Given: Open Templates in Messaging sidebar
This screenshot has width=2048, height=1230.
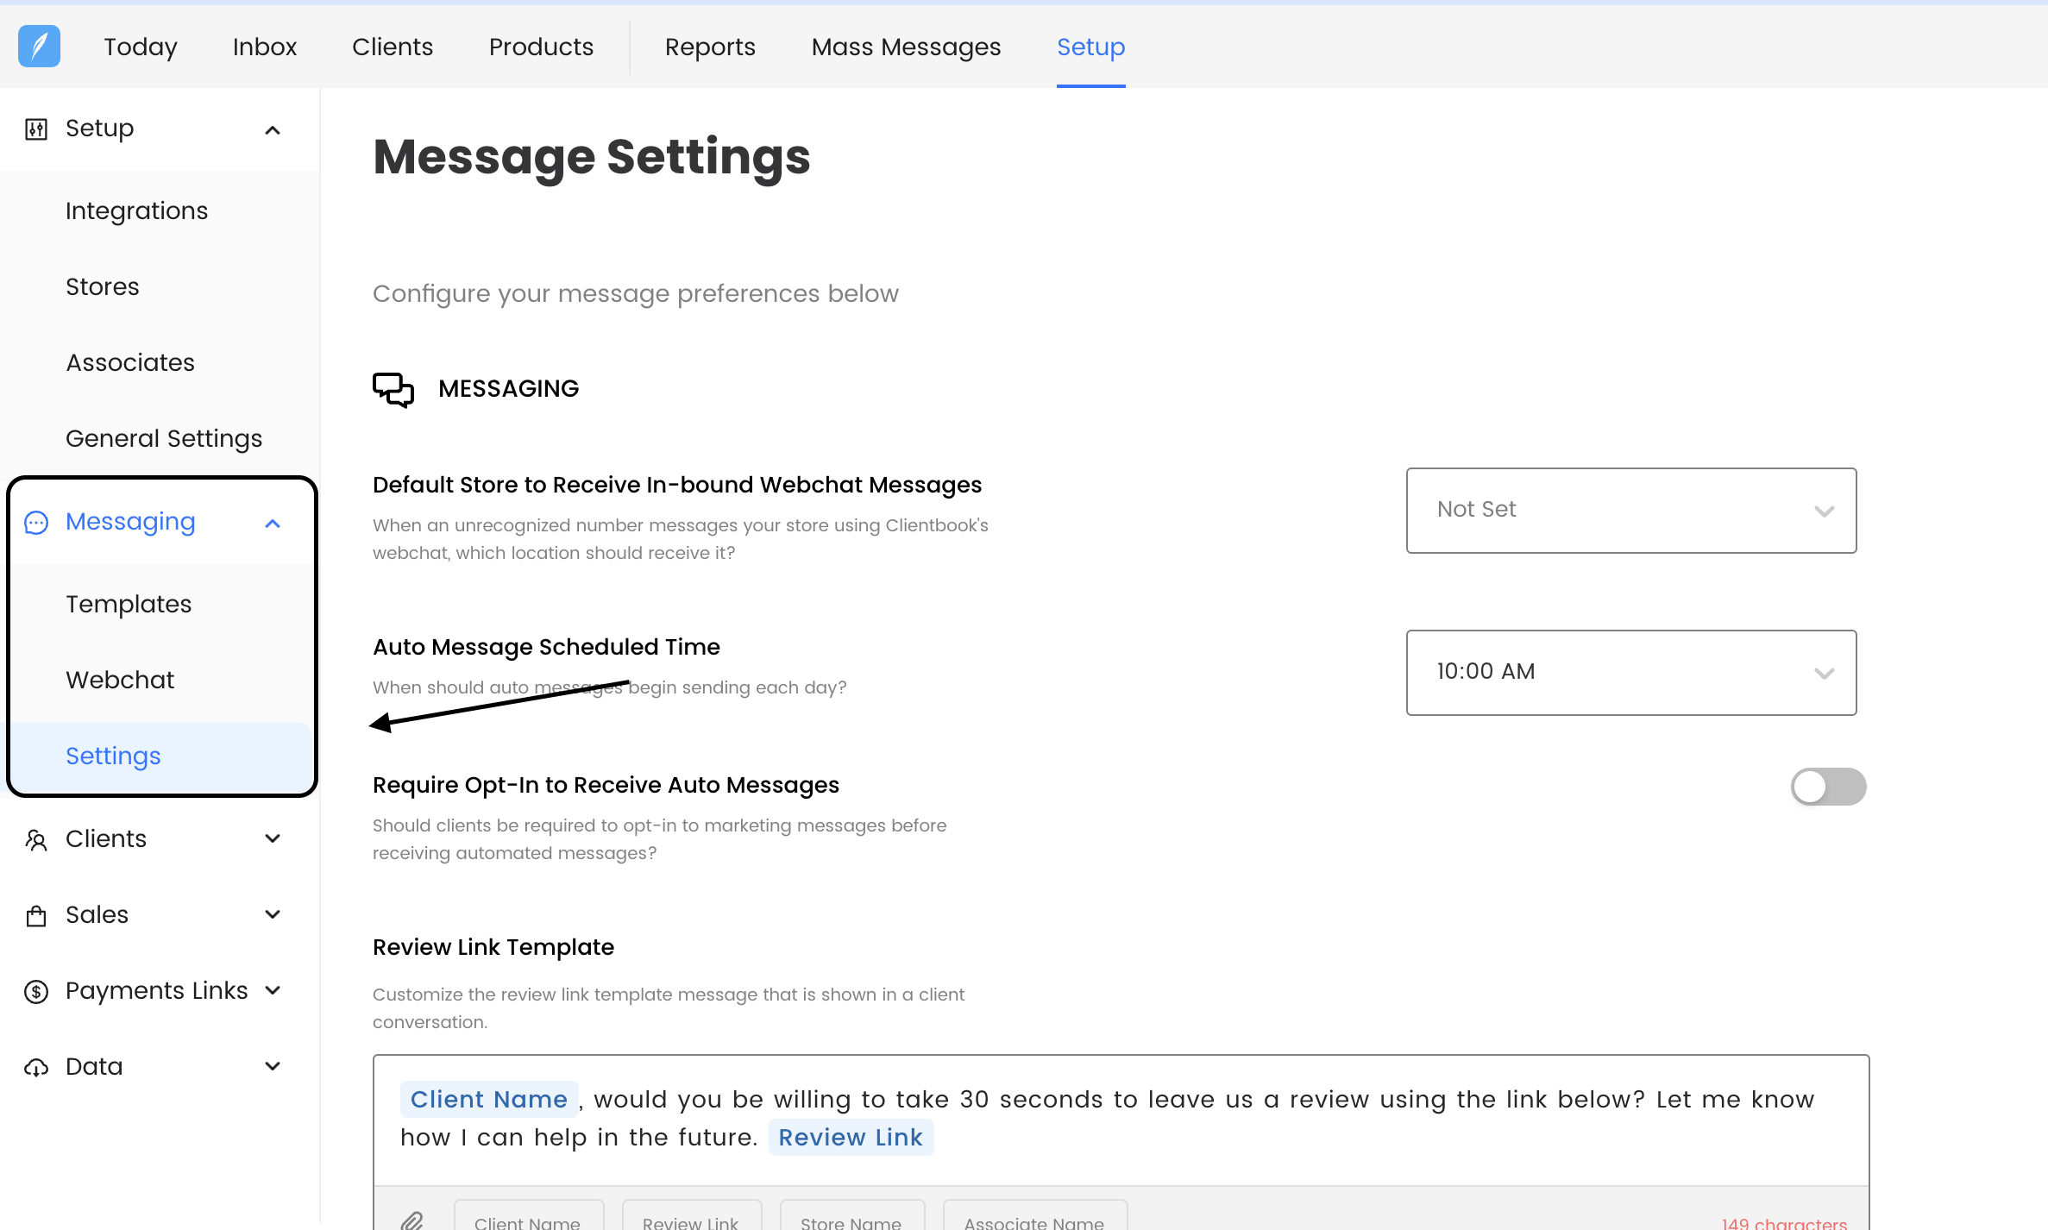Looking at the screenshot, I should [x=129, y=604].
